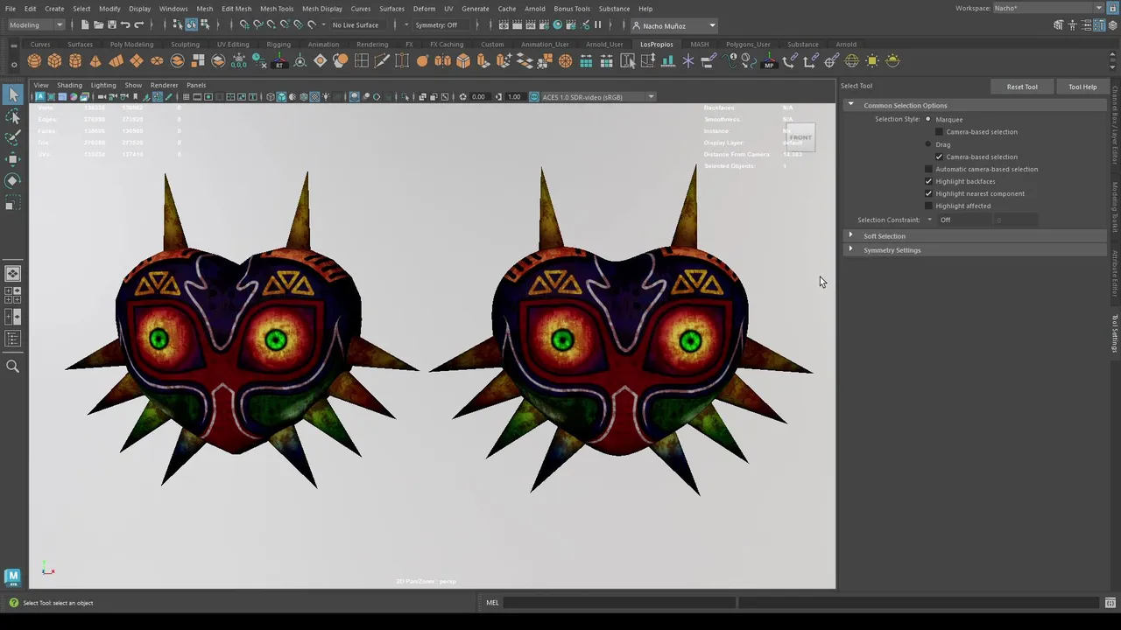This screenshot has height=630, width=1121.
Task: Select the Scale tool in the toolbox
Action: click(x=12, y=202)
